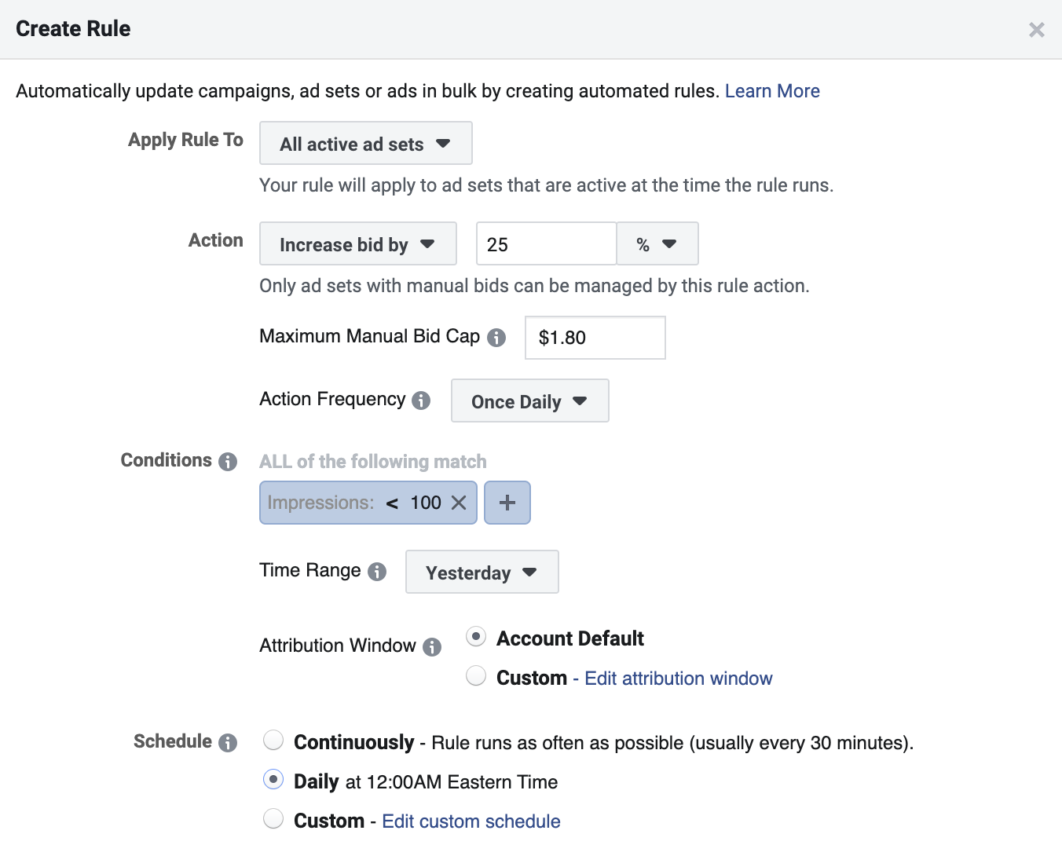Click the Schedule info icon
Image resolution: width=1062 pixels, height=856 pixels.
point(228,743)
